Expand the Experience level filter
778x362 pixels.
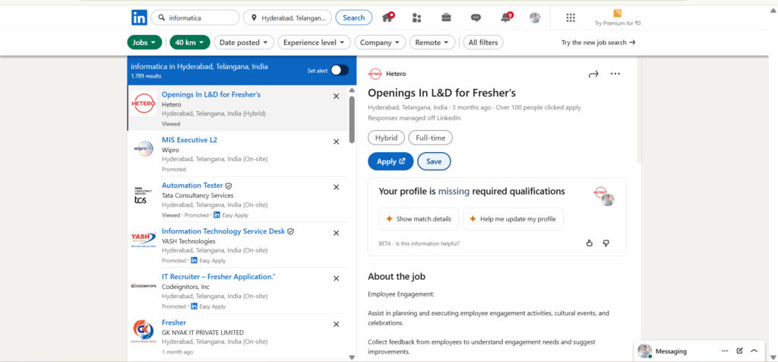(x=316, y=43)
